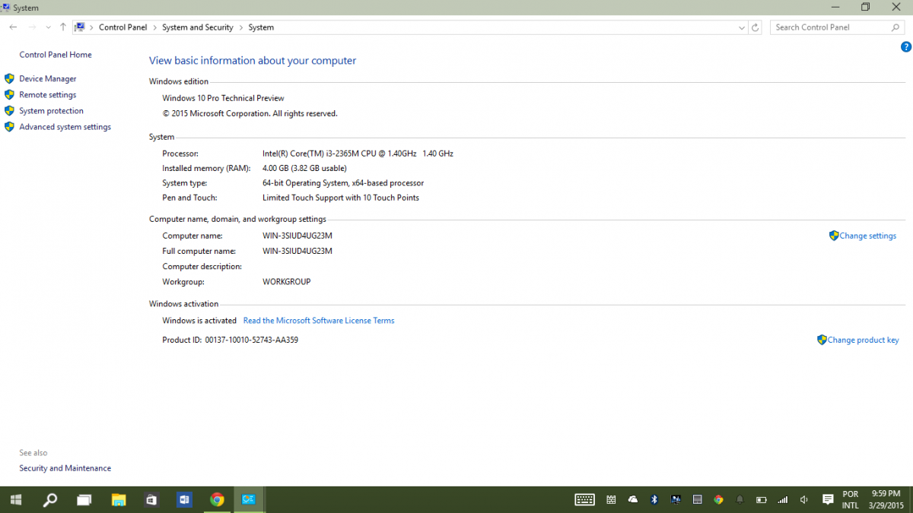Image resolution: width=913 pixels, height=513 pixels.
Task: Click the 64-bit Operating System value
Action: point(343,183)
